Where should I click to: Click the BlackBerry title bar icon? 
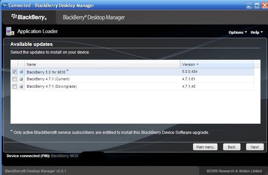point(5,5)
